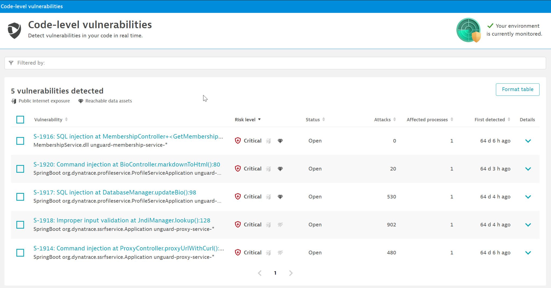Click '64 d 3 h ago' first detected cell
Viewport: 551px width, 288px height.
[x=495, y=169]
